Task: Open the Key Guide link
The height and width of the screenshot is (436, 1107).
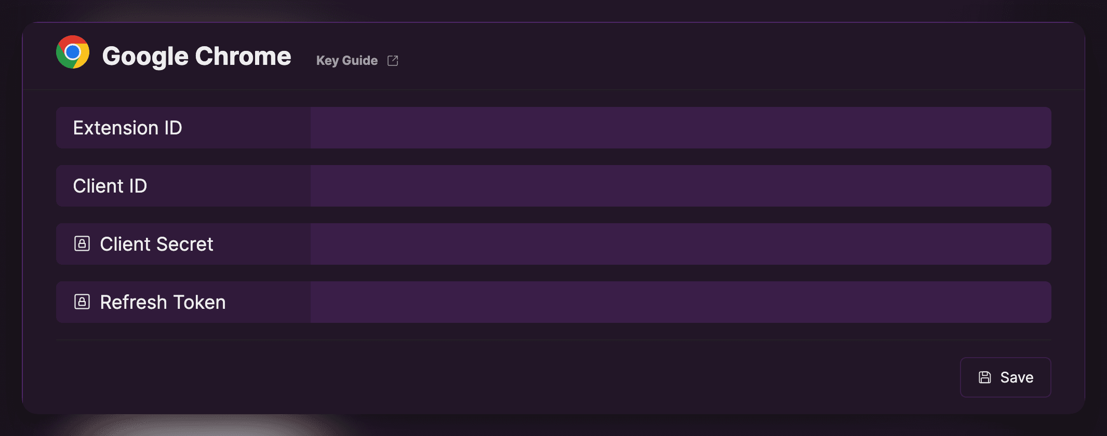Action: 347,61
